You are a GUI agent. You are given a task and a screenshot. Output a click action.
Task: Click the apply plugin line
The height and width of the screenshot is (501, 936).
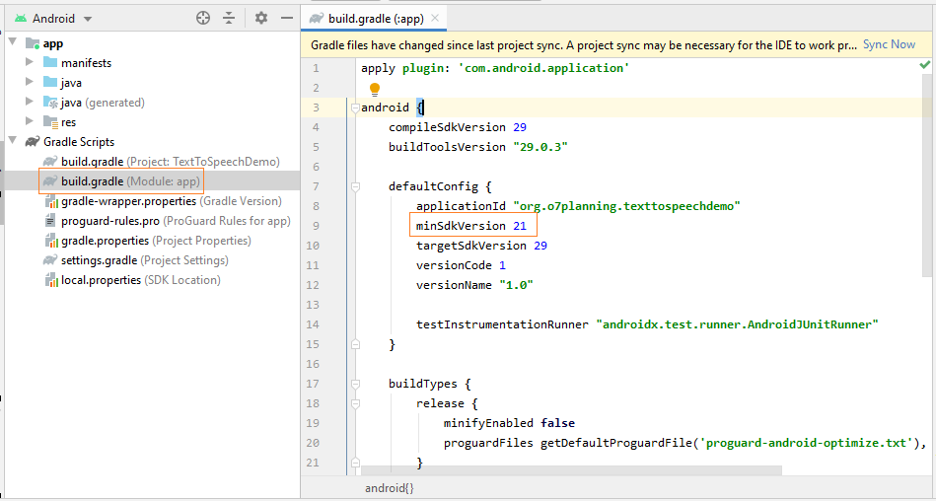(495, 68)
